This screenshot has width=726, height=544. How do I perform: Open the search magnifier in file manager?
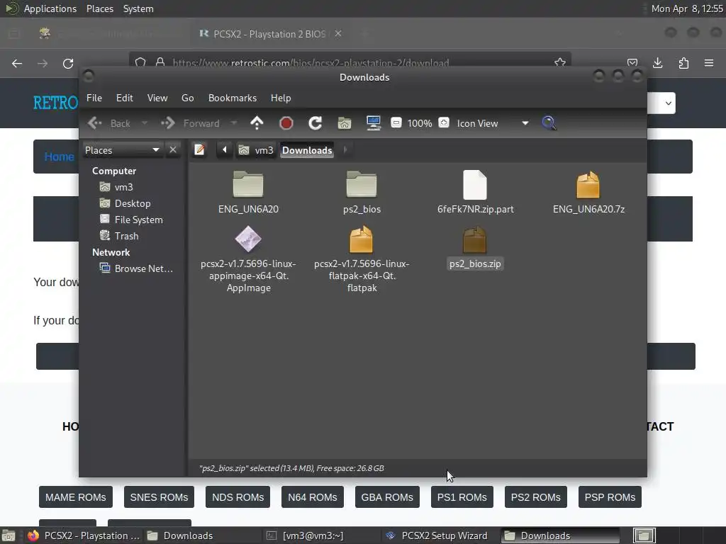(549, 123)
